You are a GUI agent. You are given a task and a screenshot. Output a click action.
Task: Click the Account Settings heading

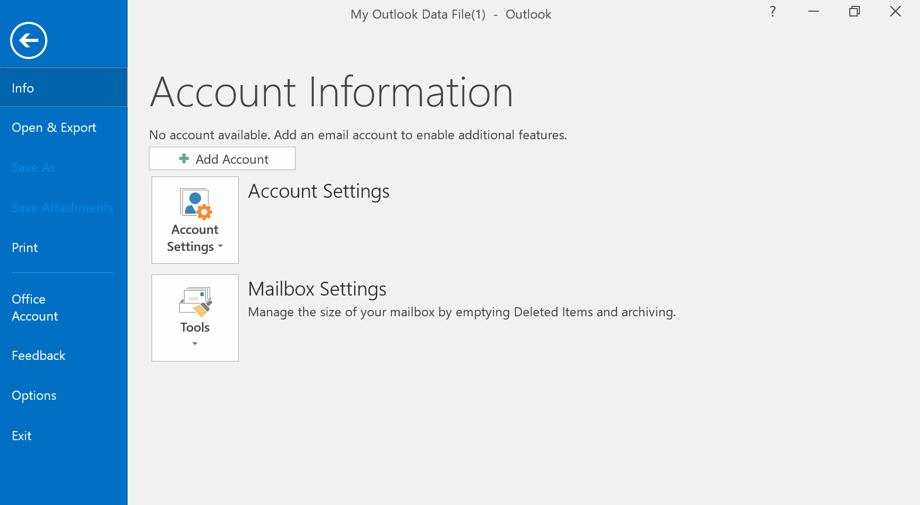[319, 191]
